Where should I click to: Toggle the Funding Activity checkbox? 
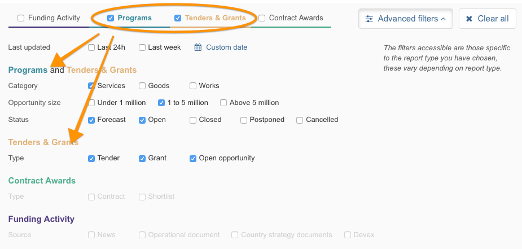click(x=21, y=18)
